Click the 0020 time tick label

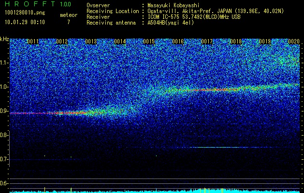point(294,41)
